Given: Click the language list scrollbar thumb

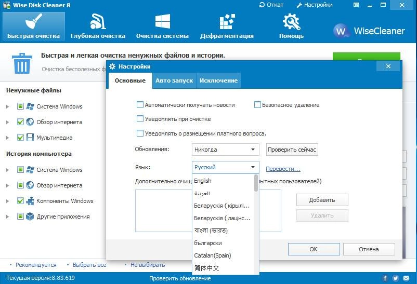Looking at the screenshot, I should tap(256, 183).
